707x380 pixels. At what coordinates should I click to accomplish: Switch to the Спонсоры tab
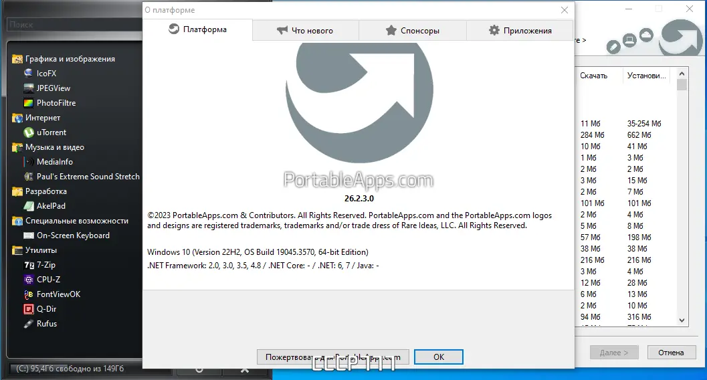point(413,31)
